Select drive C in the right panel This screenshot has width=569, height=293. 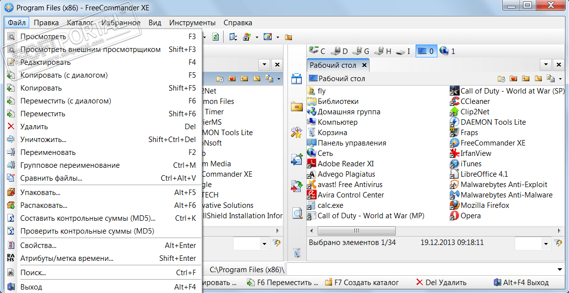click(x=317, y=51)
